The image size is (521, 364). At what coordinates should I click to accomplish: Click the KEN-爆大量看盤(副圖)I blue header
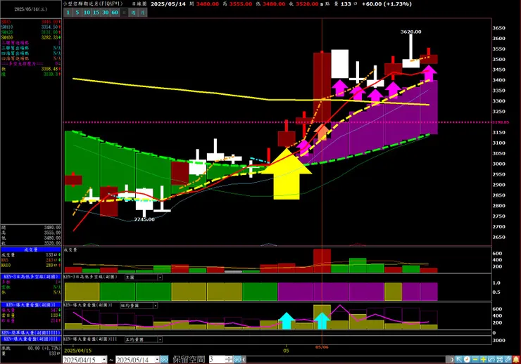point(31,305)
